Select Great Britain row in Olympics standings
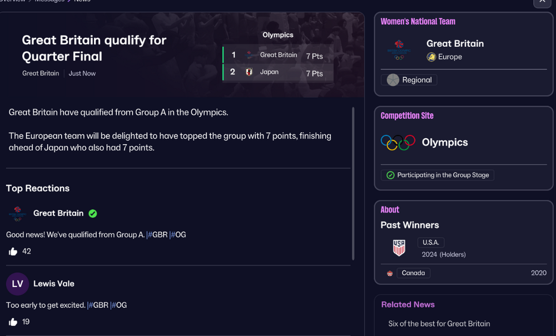The image size is (556, 336). 278,55
